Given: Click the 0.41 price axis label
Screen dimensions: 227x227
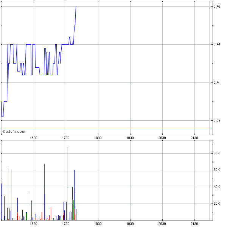Looking at the screenshot, I should coord(217,45).
